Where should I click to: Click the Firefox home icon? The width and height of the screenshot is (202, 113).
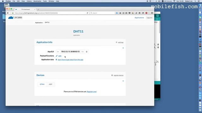click(x=120, y=13)
